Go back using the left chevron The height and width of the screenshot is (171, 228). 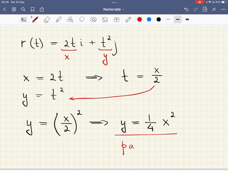tap(4, 9)
